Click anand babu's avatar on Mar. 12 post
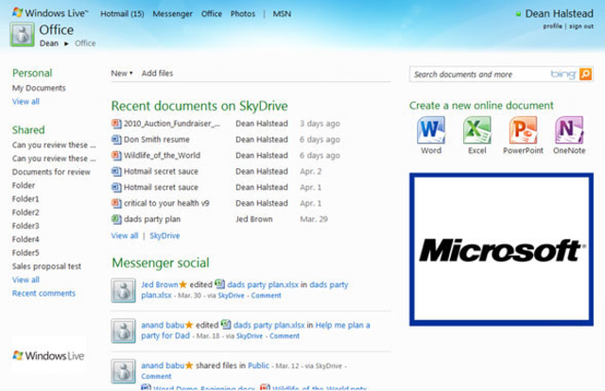605x391 pixels. tap(124, 371)
